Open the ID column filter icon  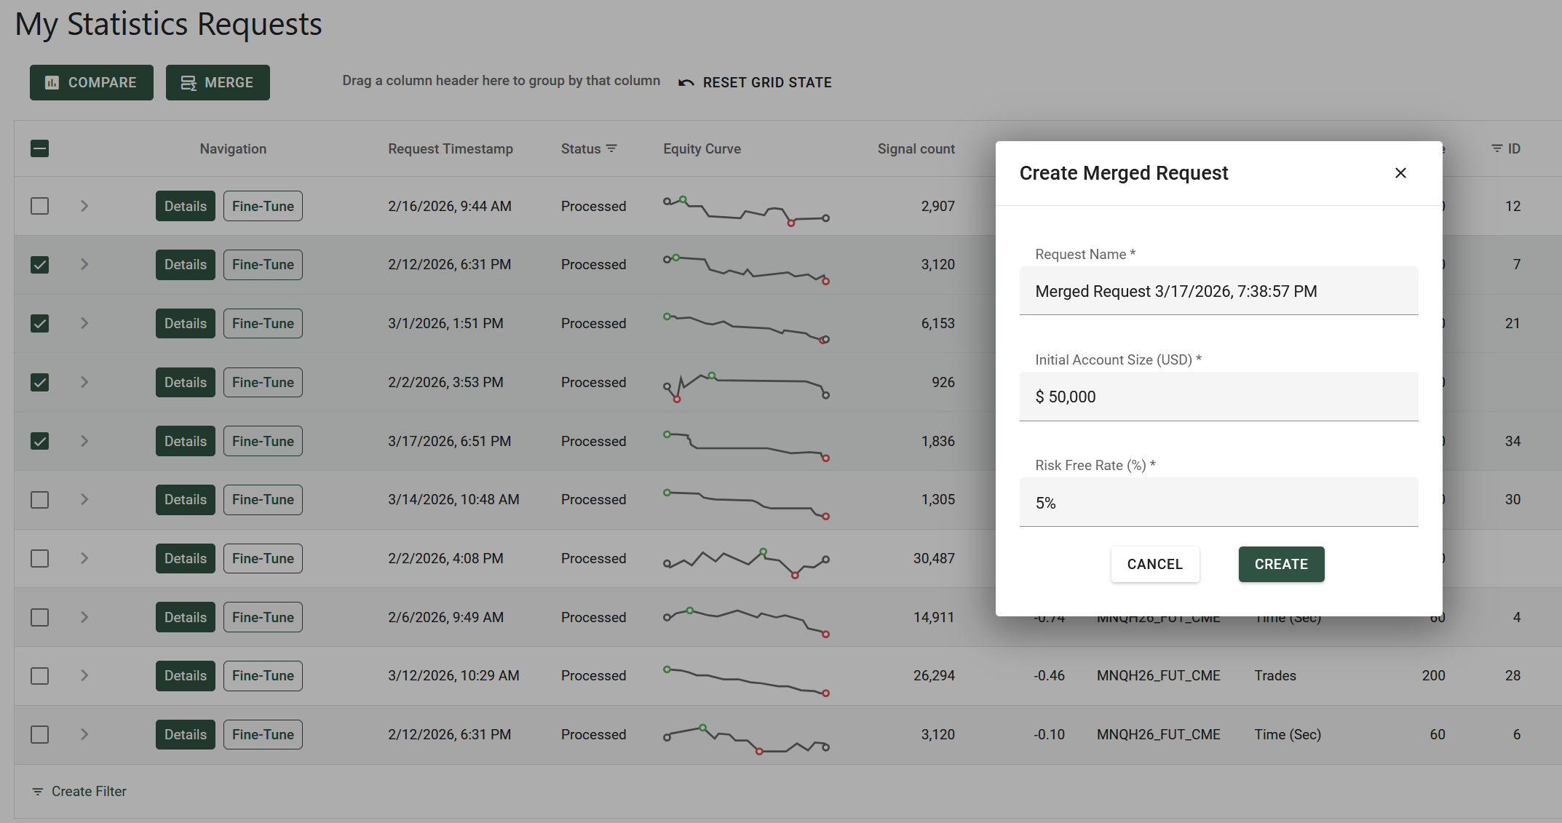(1496, 148)
